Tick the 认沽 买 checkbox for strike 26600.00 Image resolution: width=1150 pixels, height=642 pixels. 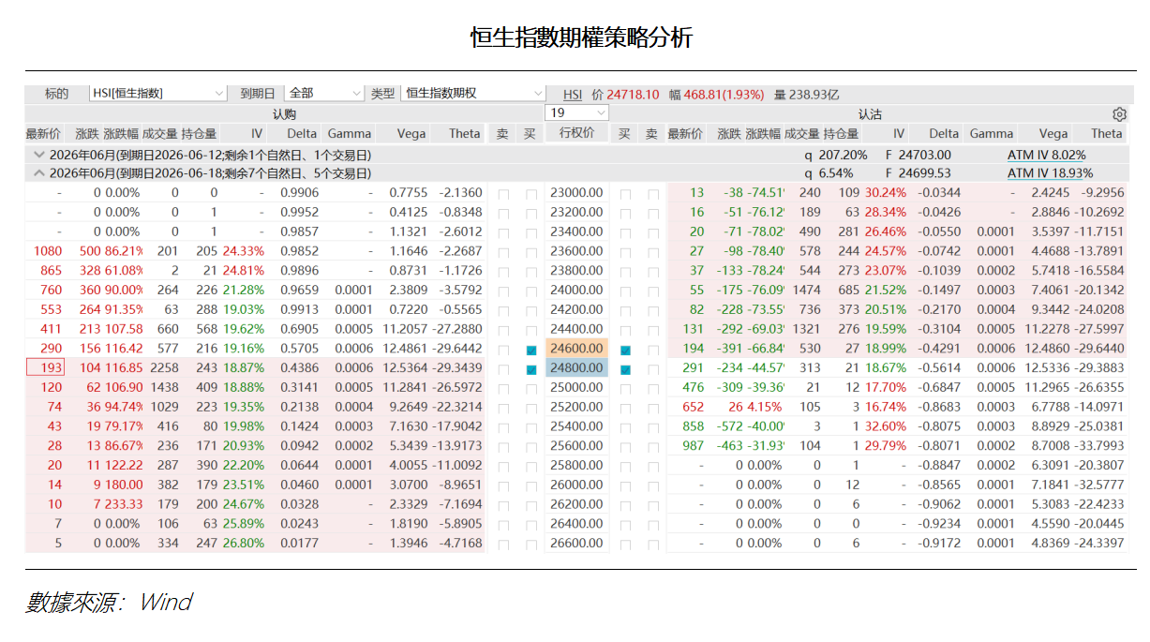(625, 545)
